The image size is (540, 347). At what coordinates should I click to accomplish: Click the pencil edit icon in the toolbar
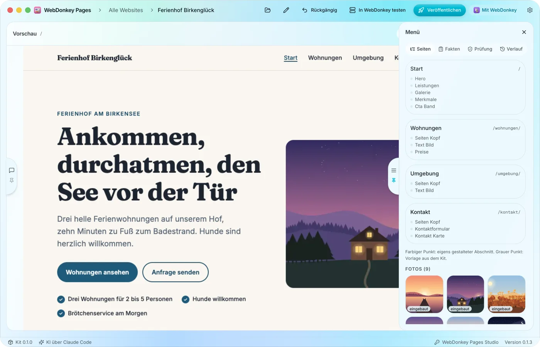[x=286, y=10]
